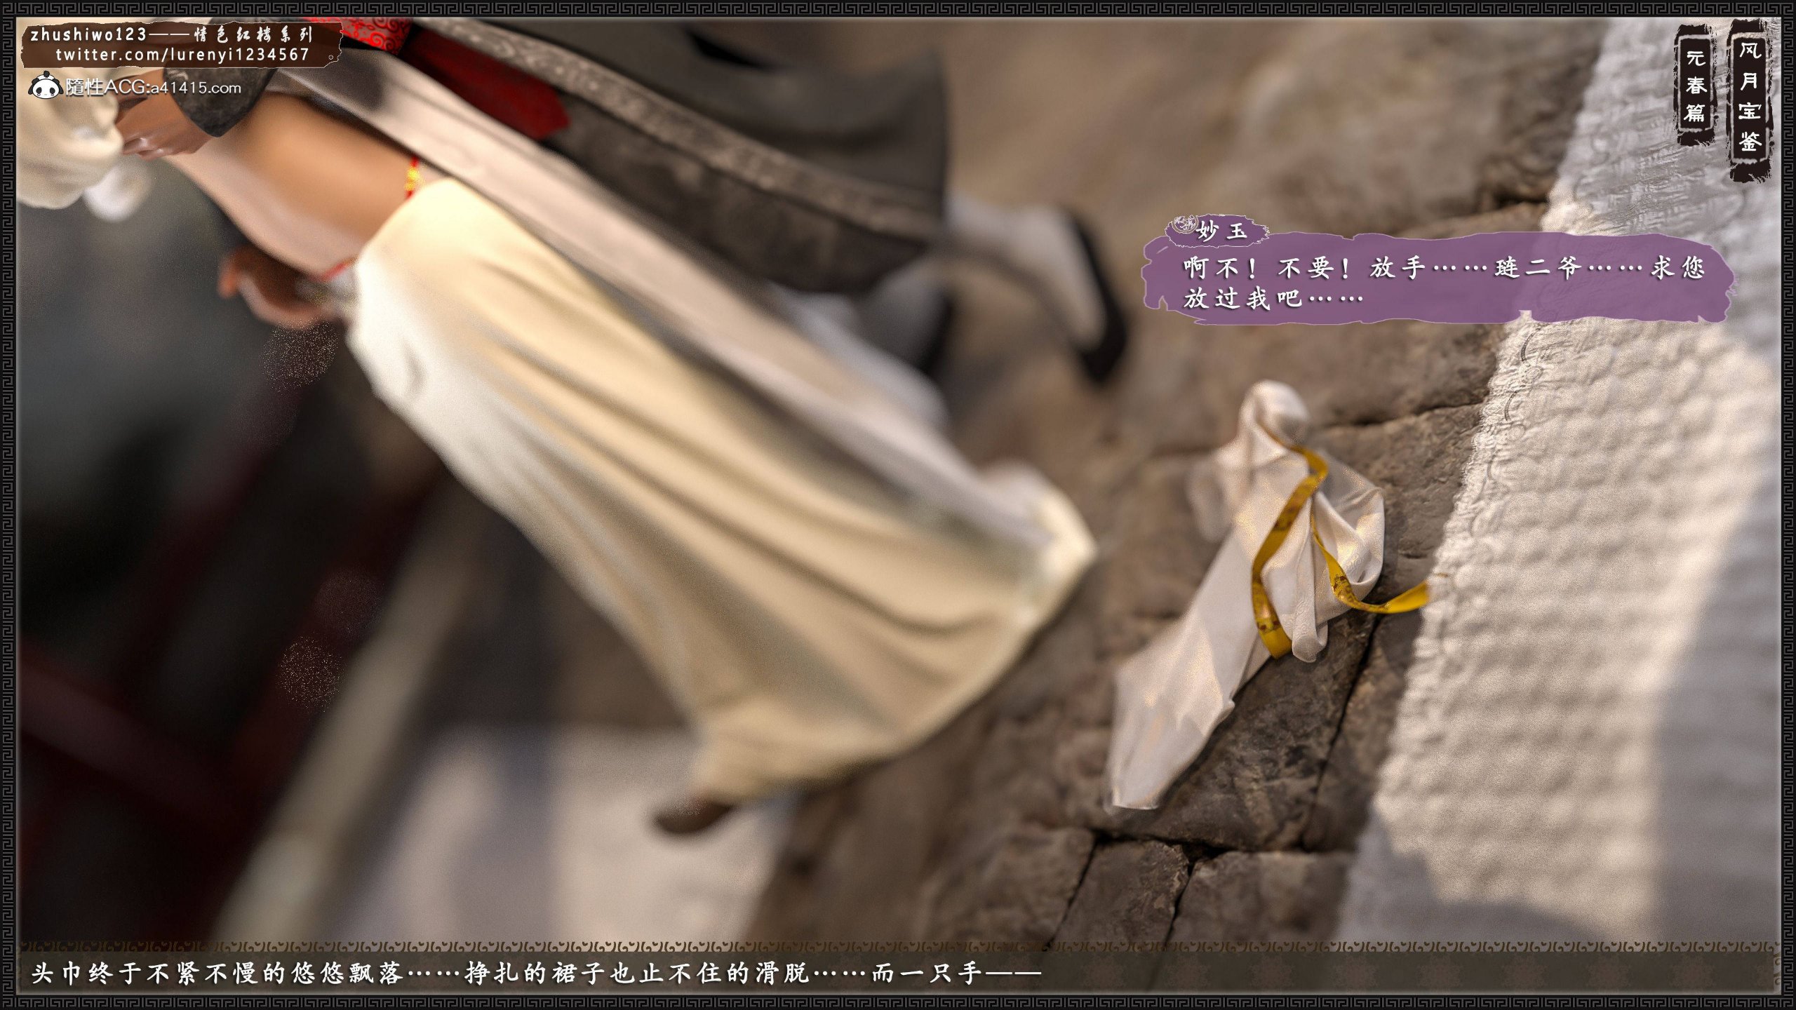1796x1010 pixels.
Task: Open the twitter.com/lurenyi1234567 link
Action: (x=182, y=55)
